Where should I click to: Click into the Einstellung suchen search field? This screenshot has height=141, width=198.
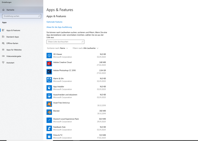[x=21, y=16]
